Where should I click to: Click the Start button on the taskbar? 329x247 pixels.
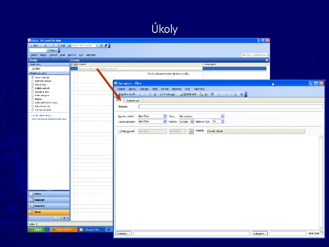37,230
